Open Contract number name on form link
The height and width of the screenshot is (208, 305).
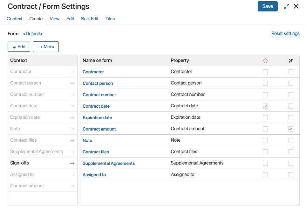pos(99,95)
